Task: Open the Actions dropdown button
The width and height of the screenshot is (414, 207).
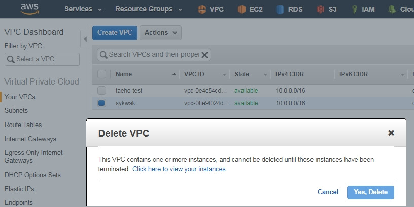Action: point(160,33)
